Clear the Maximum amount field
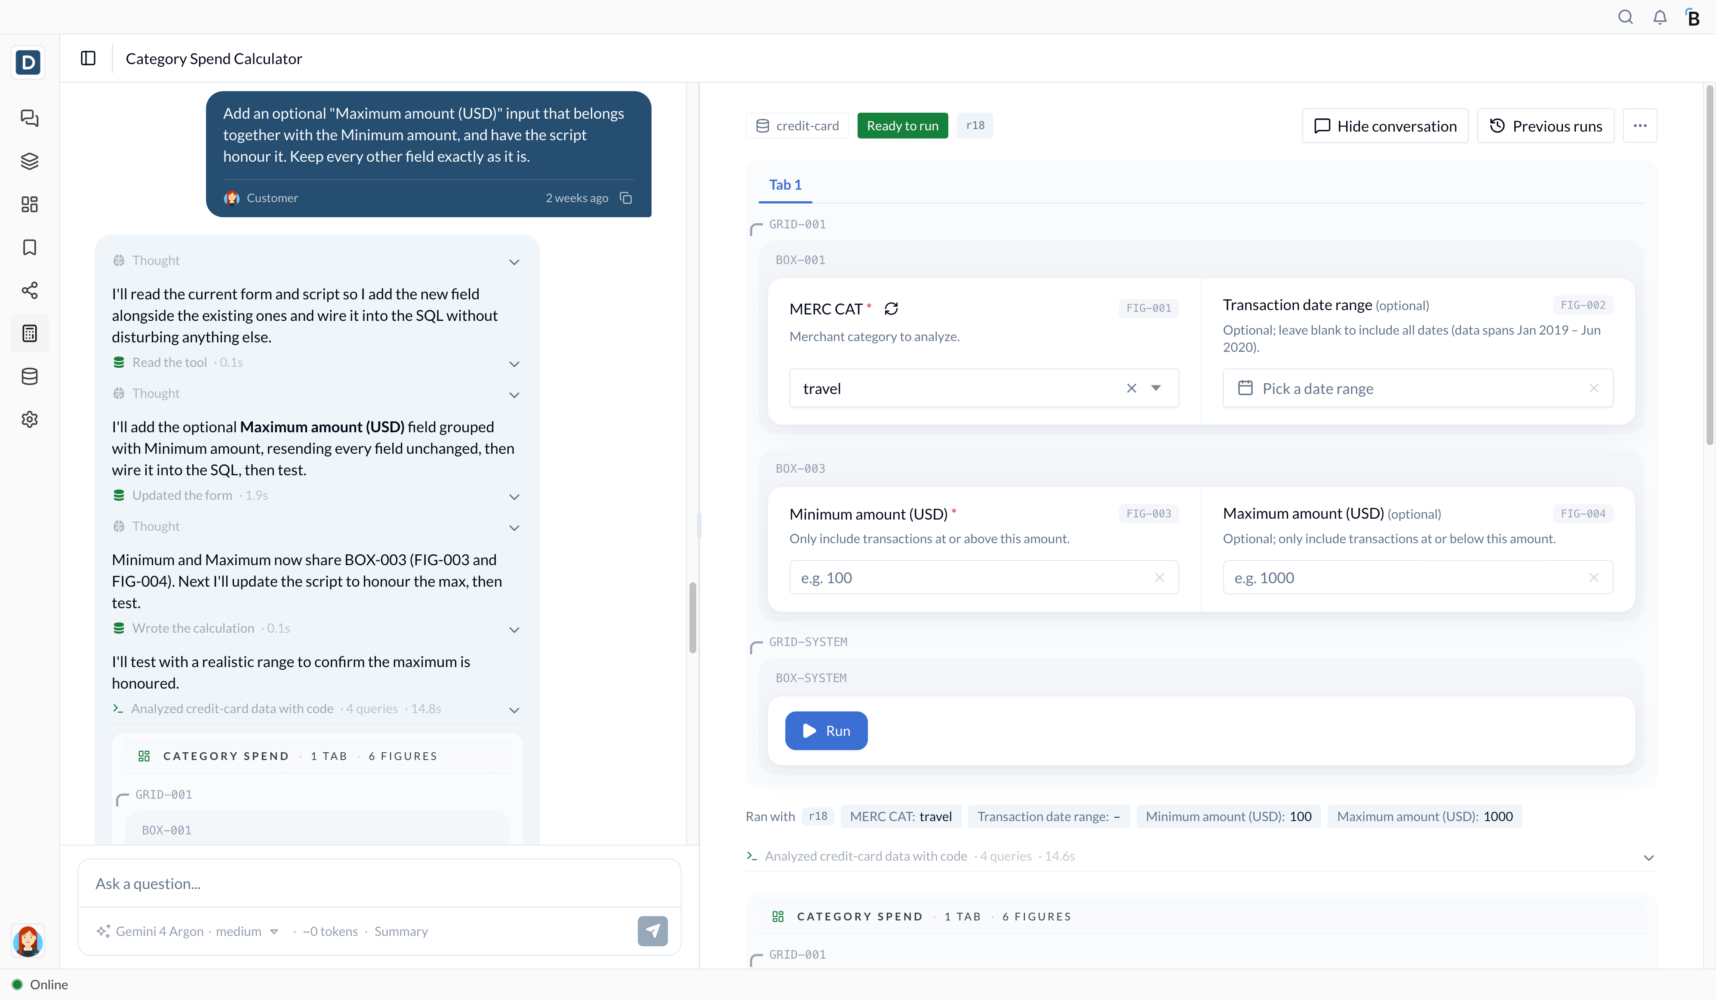Viewport: 1716px width, 1000px height. (1593, 577)
